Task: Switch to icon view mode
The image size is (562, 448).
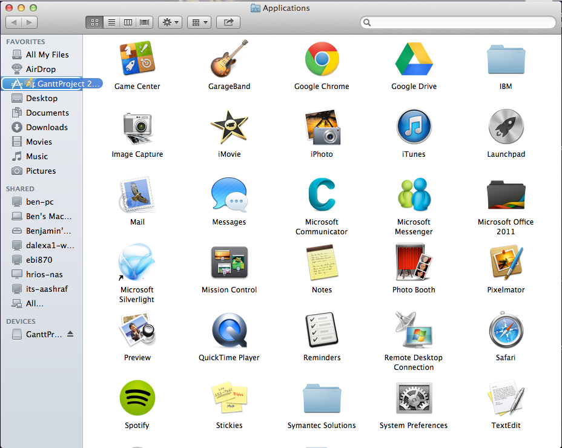Action: click(94, 22)
